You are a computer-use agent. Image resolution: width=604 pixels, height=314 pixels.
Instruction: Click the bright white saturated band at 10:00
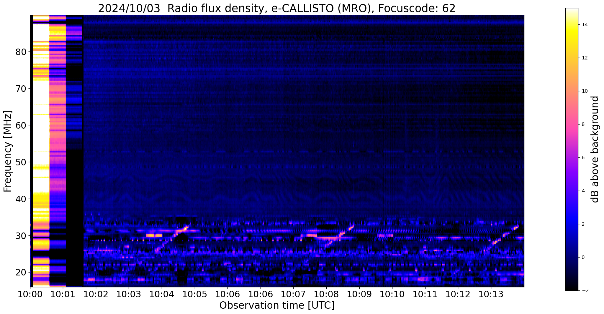tap(41, 151)
